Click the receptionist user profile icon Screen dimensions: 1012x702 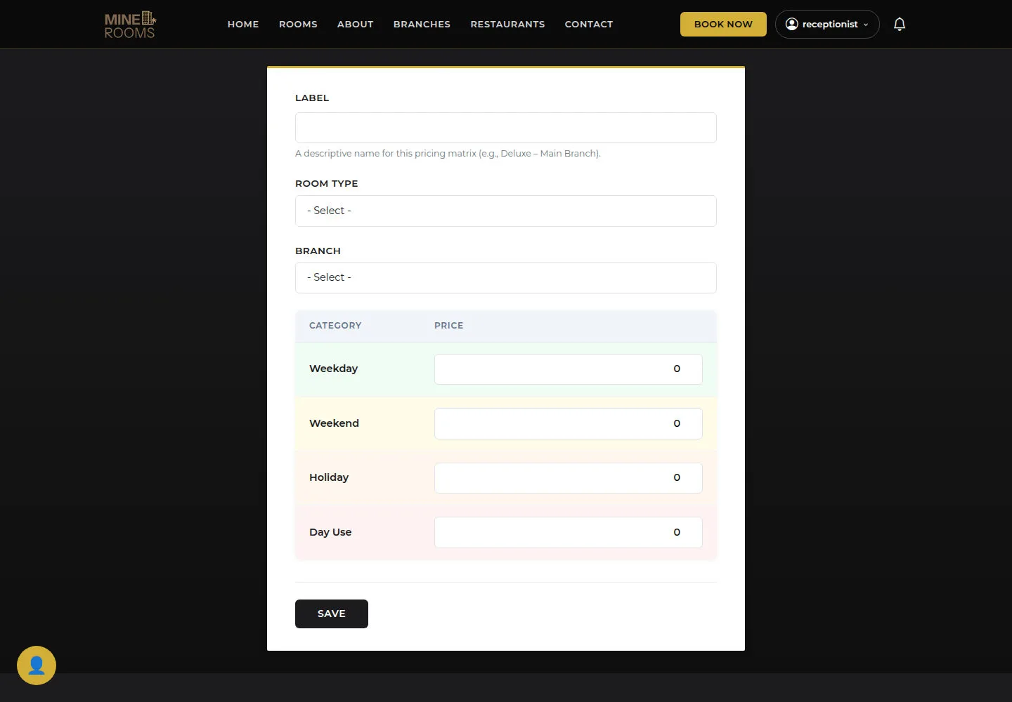click(x=792, y=25)
